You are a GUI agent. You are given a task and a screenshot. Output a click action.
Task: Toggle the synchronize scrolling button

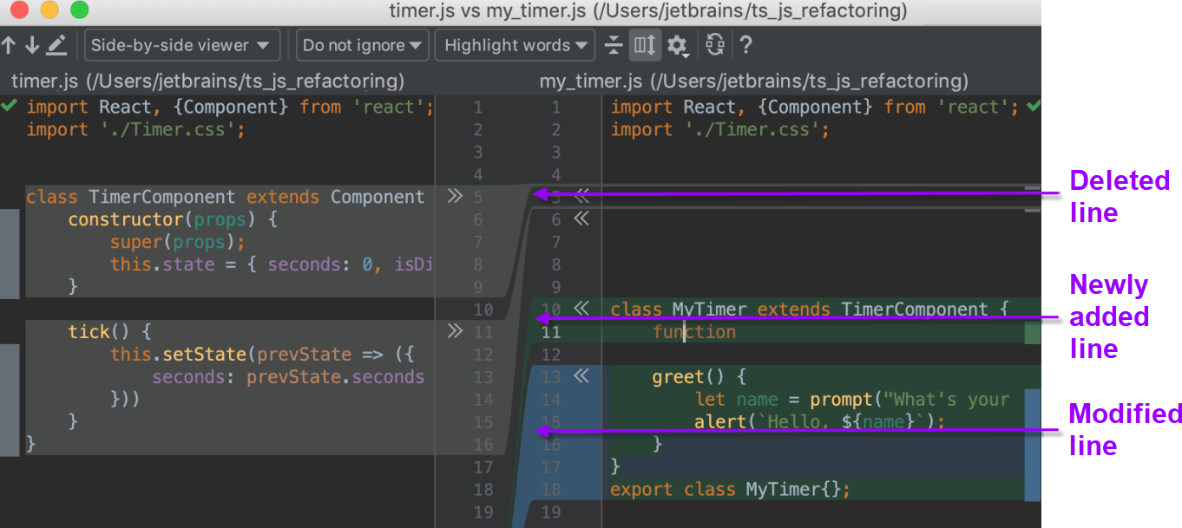point(645,45)
